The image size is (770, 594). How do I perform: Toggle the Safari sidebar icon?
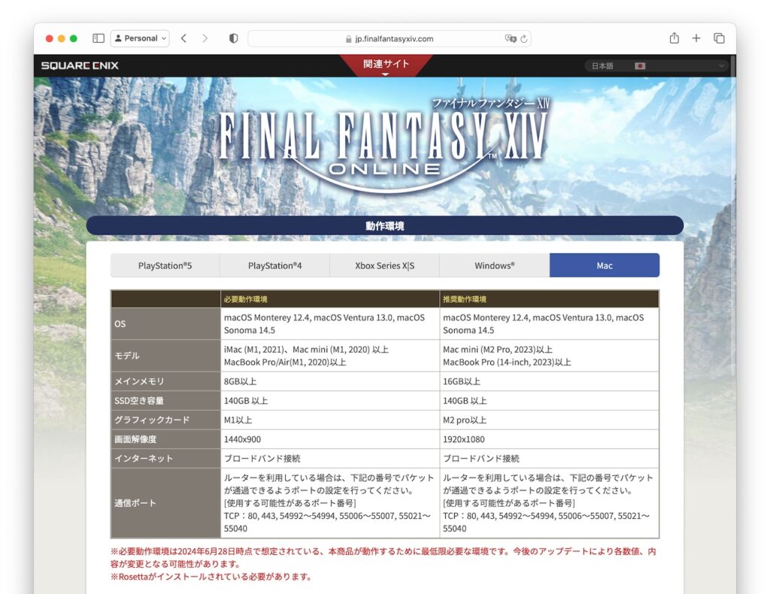click(x=99, y=38)
